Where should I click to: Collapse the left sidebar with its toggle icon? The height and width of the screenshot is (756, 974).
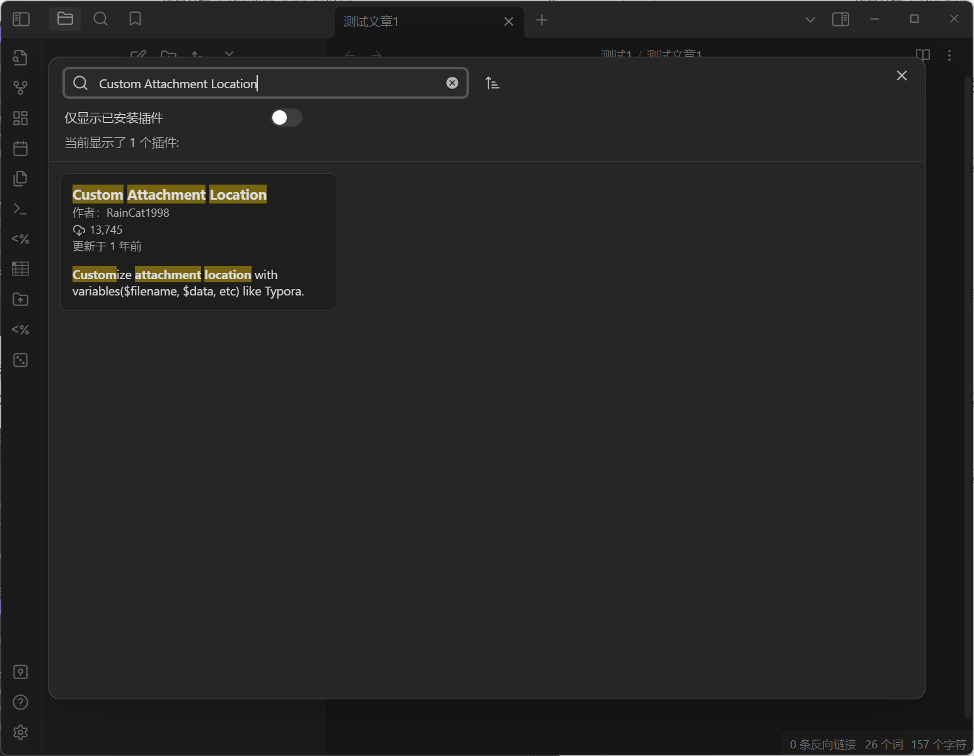click(20, 19)
